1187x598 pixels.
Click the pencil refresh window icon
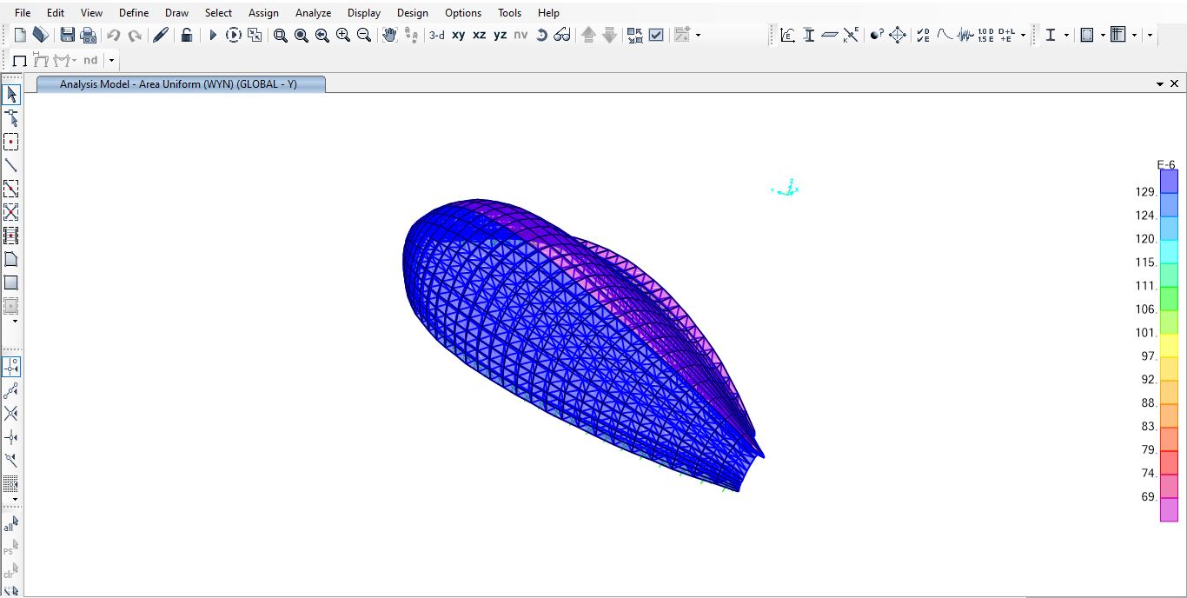161,35
